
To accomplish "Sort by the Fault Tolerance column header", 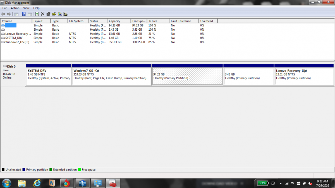I will tap(184, 21).
